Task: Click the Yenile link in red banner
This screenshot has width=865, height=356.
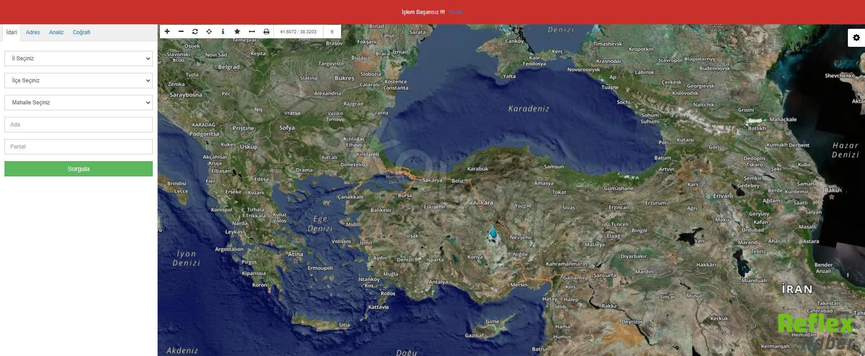Action: pos(455,12)
